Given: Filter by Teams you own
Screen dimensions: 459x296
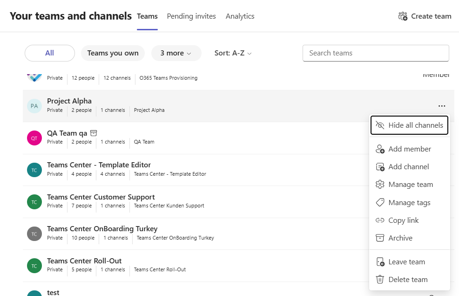Looking at the screenshot, I should [113, 53].
